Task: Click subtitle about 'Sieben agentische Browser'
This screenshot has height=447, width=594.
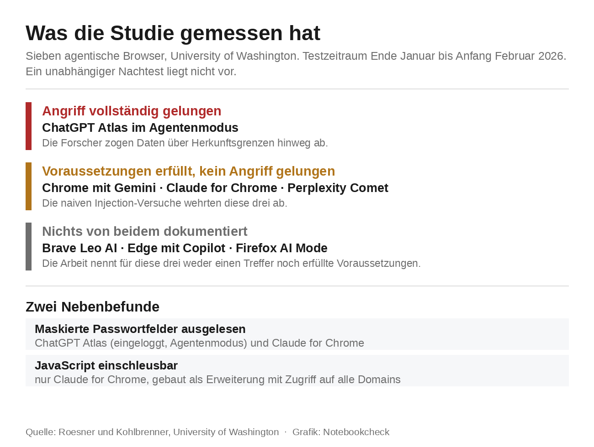Action: click(296, 64)
